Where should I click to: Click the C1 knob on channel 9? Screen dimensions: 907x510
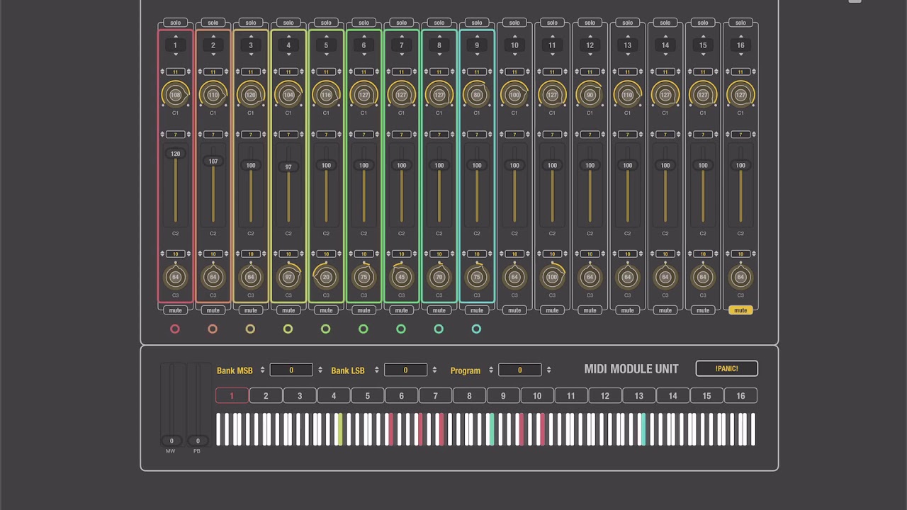477,95
